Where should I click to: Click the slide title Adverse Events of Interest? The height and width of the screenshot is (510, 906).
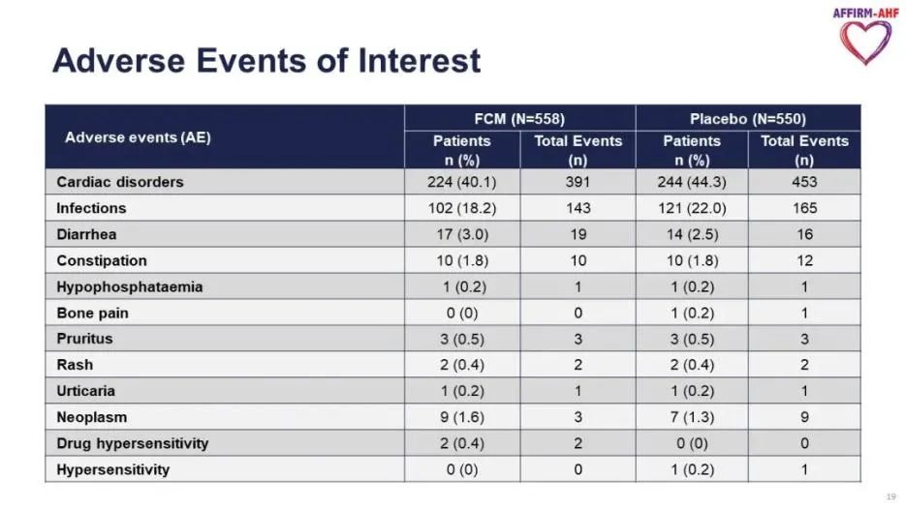point(266,61)
